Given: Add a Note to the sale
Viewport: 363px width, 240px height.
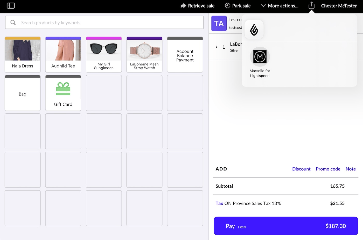Looking at the screenshot, I should pyautogui.click(x=351, y=169).
